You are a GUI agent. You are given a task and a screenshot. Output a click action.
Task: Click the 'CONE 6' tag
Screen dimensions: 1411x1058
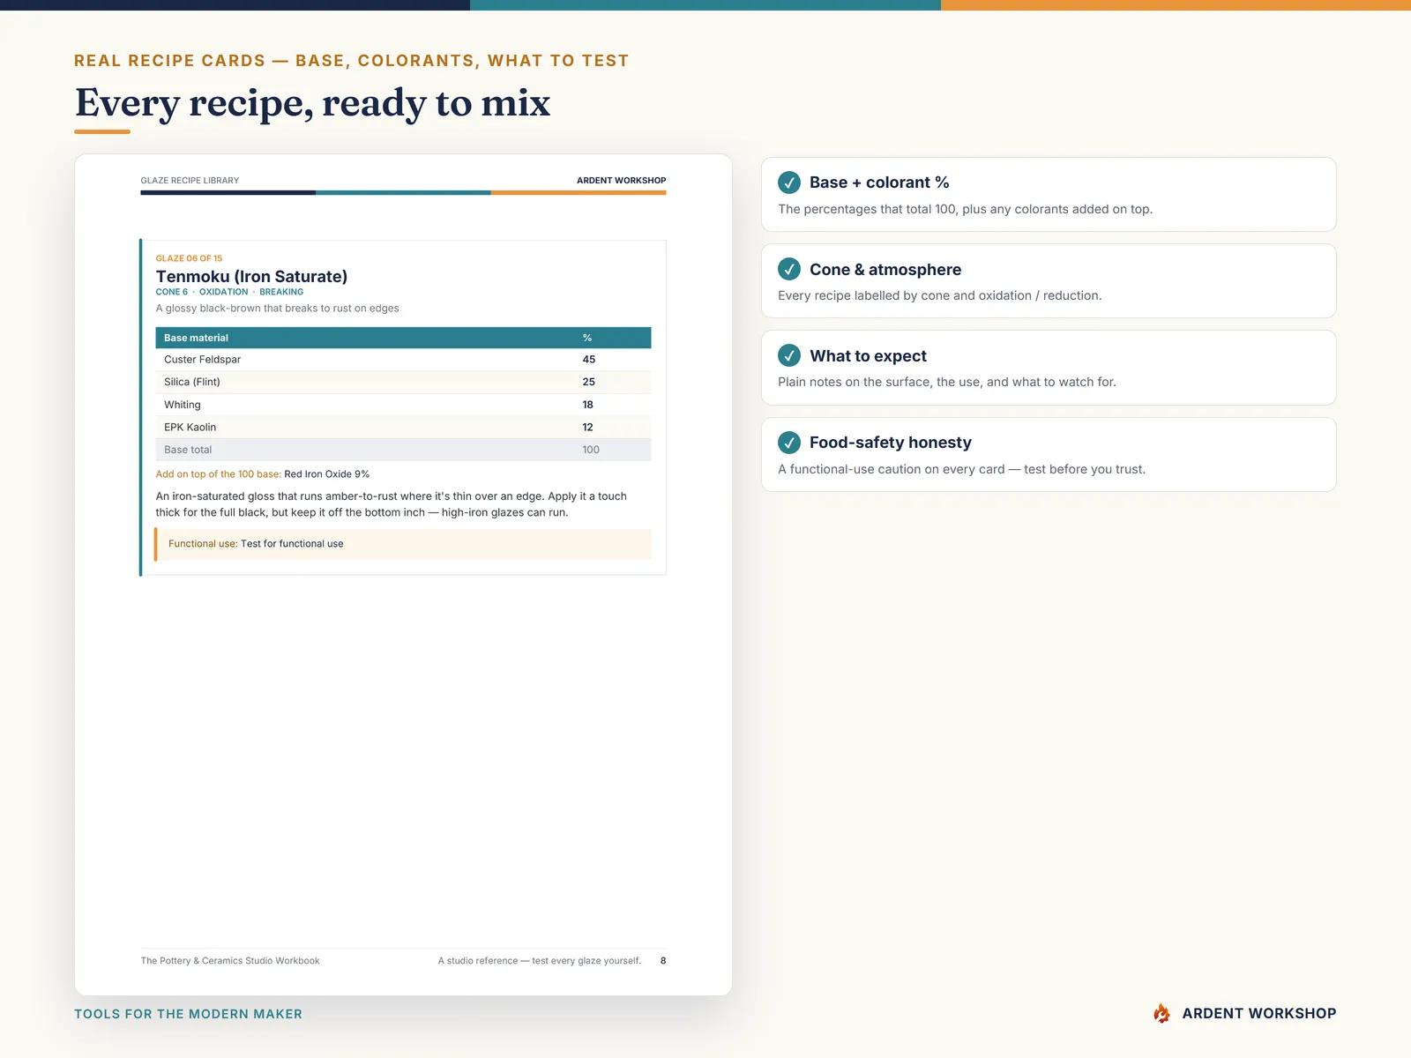point(171,292)
